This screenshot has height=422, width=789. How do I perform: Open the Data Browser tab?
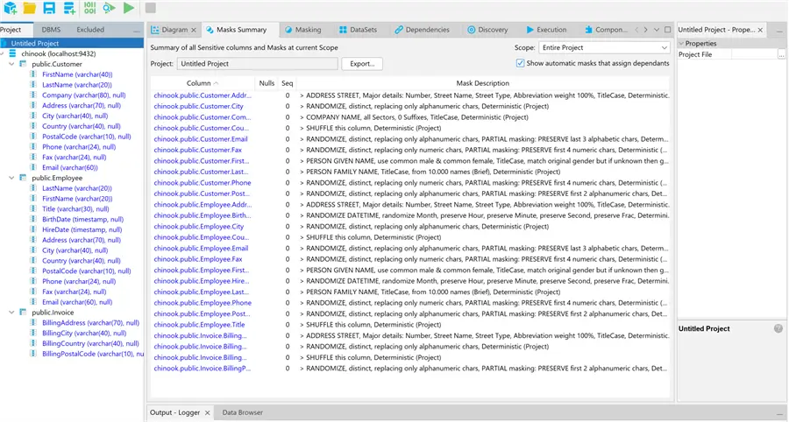tap(243, 412)
